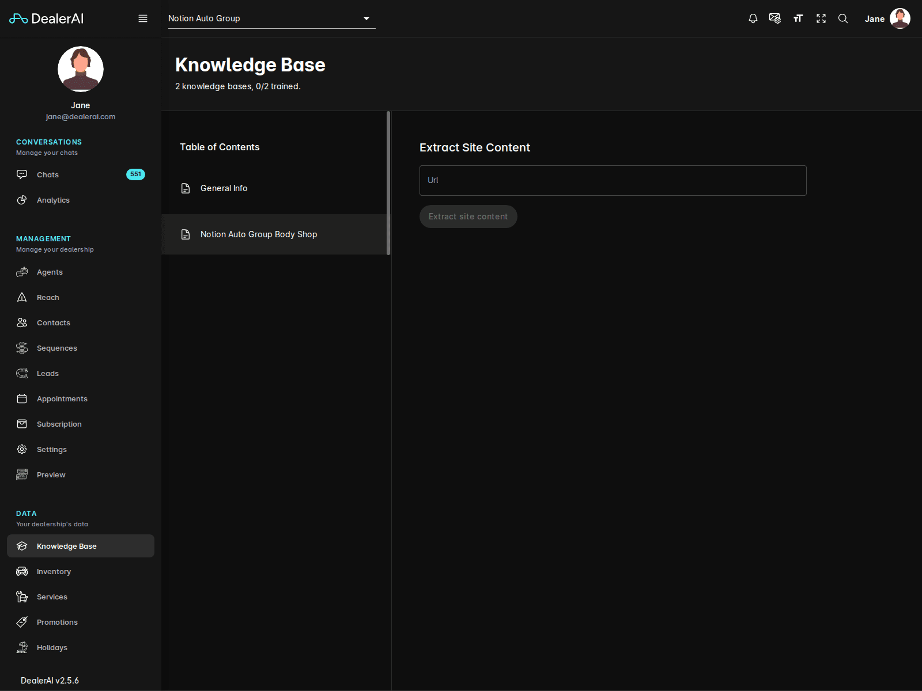Screen dimensions: 922x691
Task: Open the Subscription page
Action: 59,424
